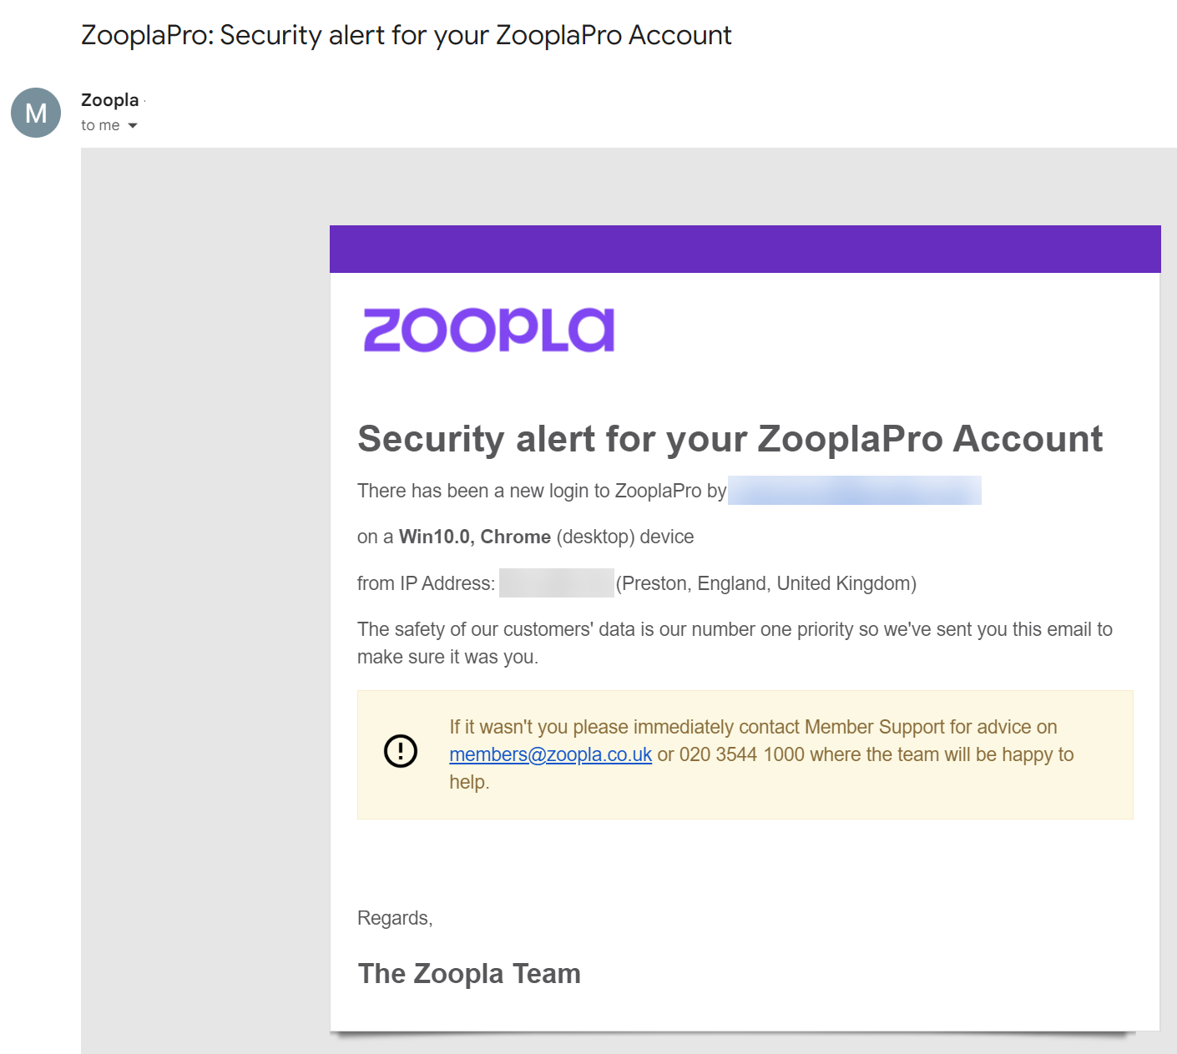
Task: Click the "to me" recipient text
Action: (x=100, y=126)
